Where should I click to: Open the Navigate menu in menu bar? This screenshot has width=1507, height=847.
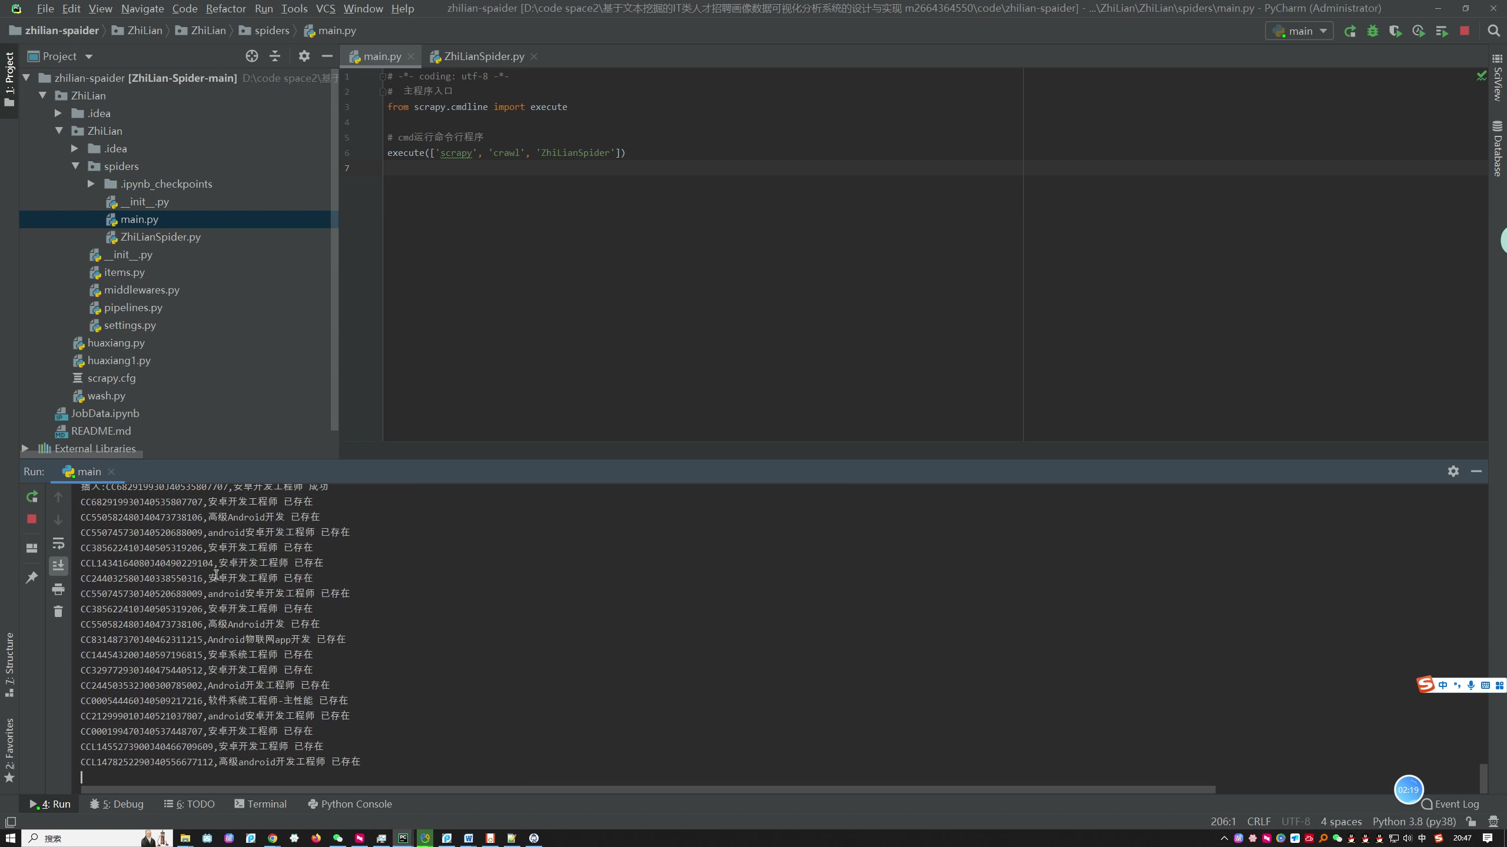142,8
